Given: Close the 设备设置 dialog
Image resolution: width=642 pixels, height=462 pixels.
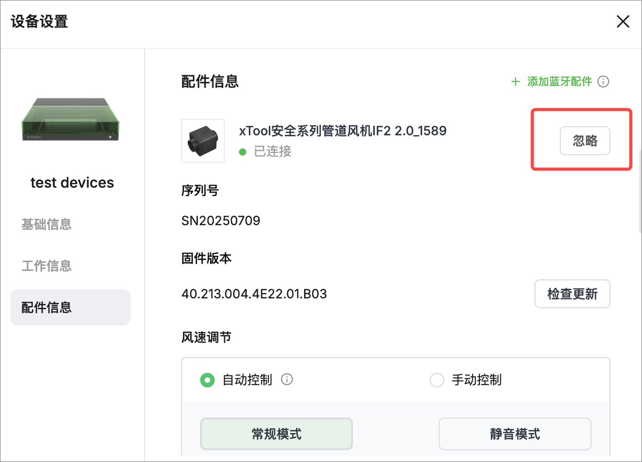Looking at the screenshot, I should [623, 22].
